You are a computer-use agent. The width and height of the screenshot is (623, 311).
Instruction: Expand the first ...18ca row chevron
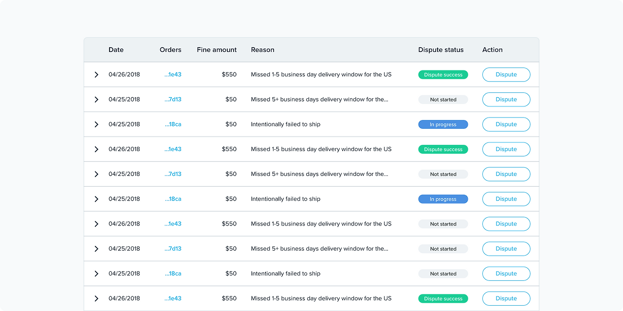tap(96, 124)
